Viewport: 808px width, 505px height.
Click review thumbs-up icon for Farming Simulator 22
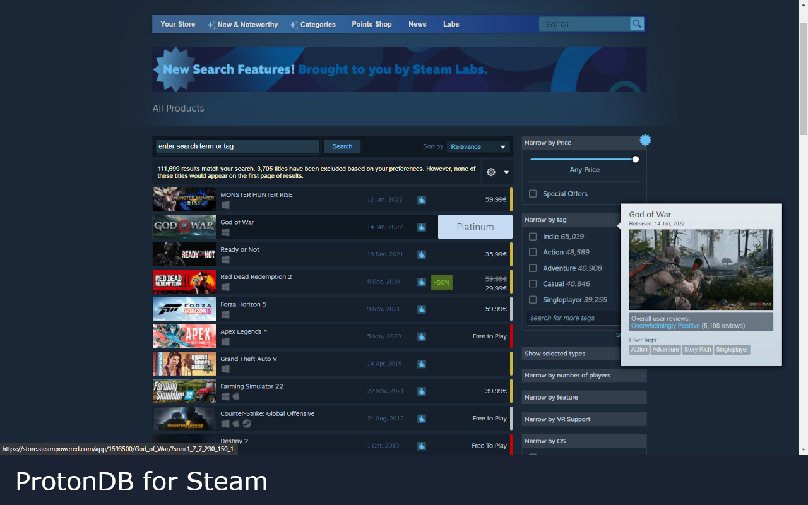[x=421, y=391]
